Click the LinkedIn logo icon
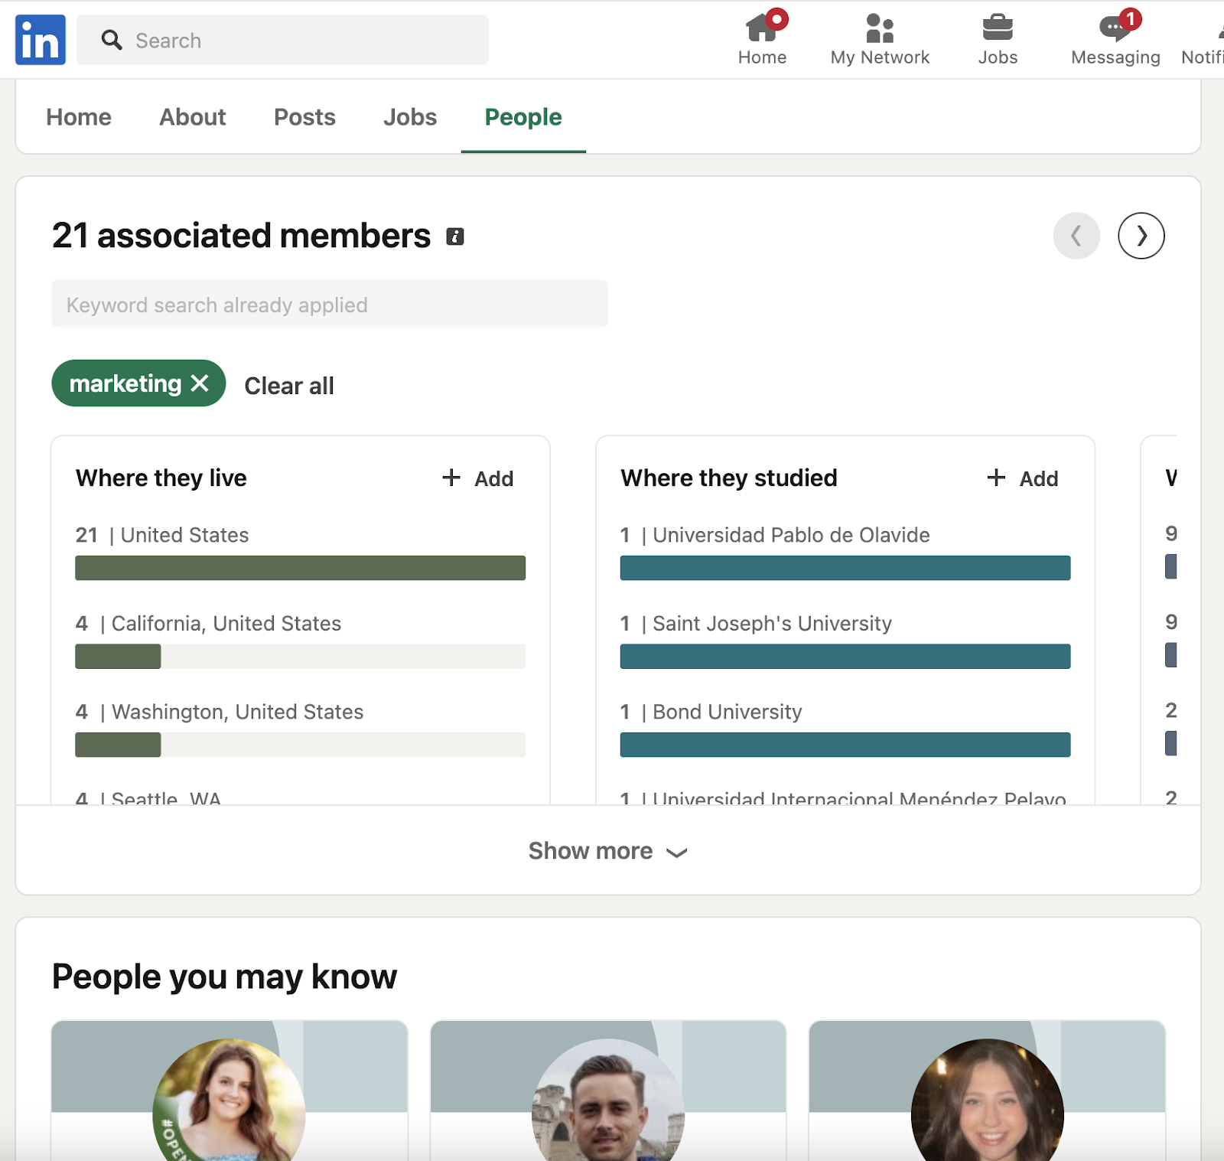Viewport: 1224px width, 1161px height. [41, 40]
